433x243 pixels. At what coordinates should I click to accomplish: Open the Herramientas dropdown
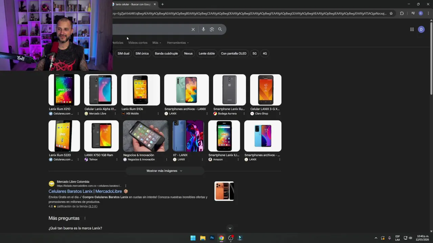point(178,43)
